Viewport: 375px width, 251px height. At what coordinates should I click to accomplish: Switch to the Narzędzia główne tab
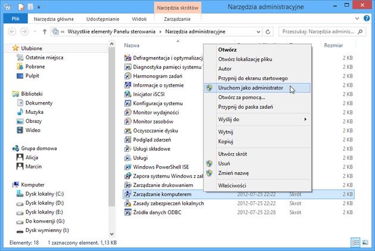(54, 19)
